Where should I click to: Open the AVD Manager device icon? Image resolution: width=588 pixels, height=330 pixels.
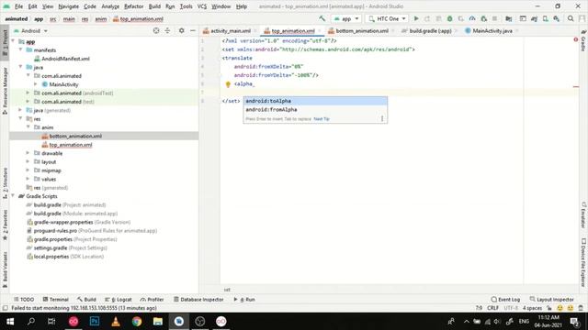(545, 18)
